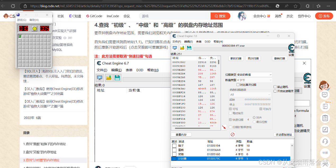Viewport: 336px width, 168px height.
Task: Select 最后位数 radio button
Action: coord(254,122)
